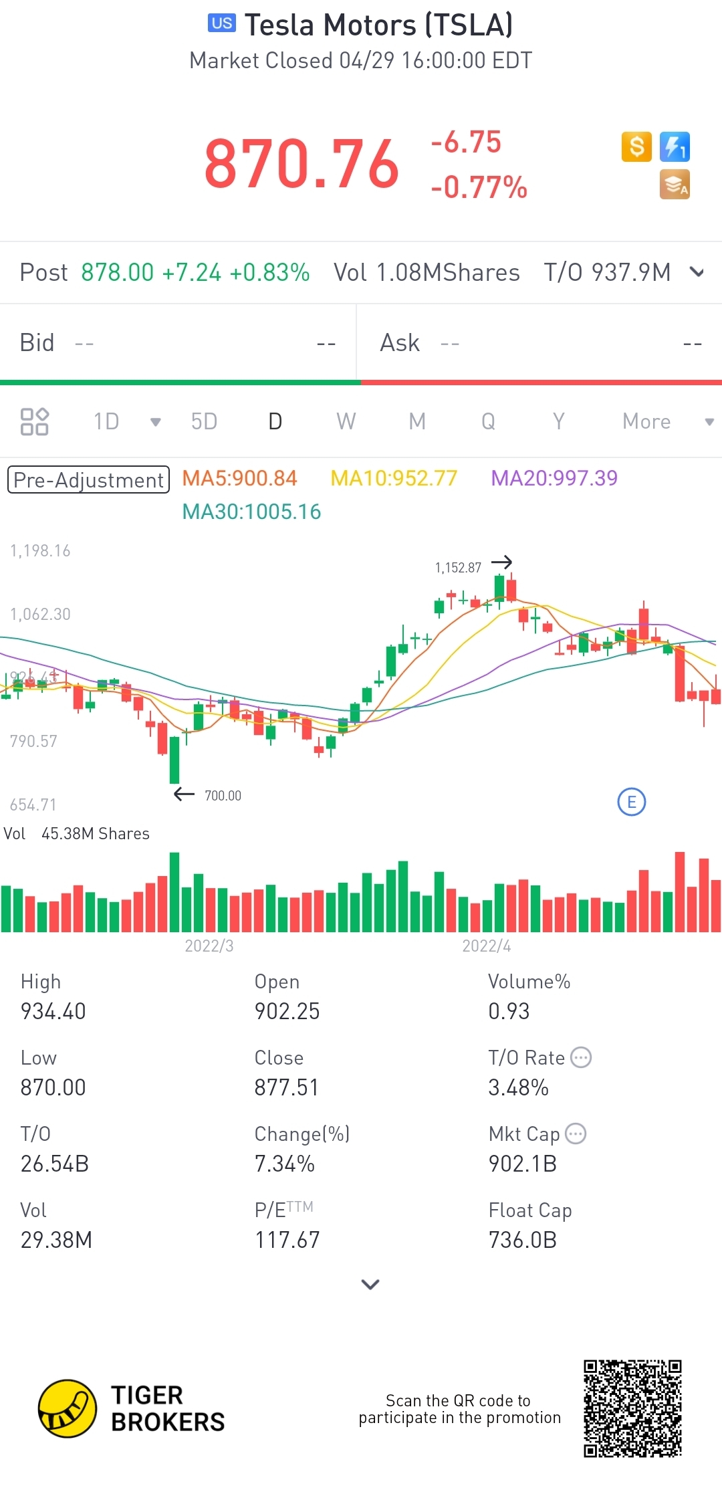This screenshot has height=1506, width=722.
Task: Tap the Close 877.51 stat
Action: tap(286, 1073)
